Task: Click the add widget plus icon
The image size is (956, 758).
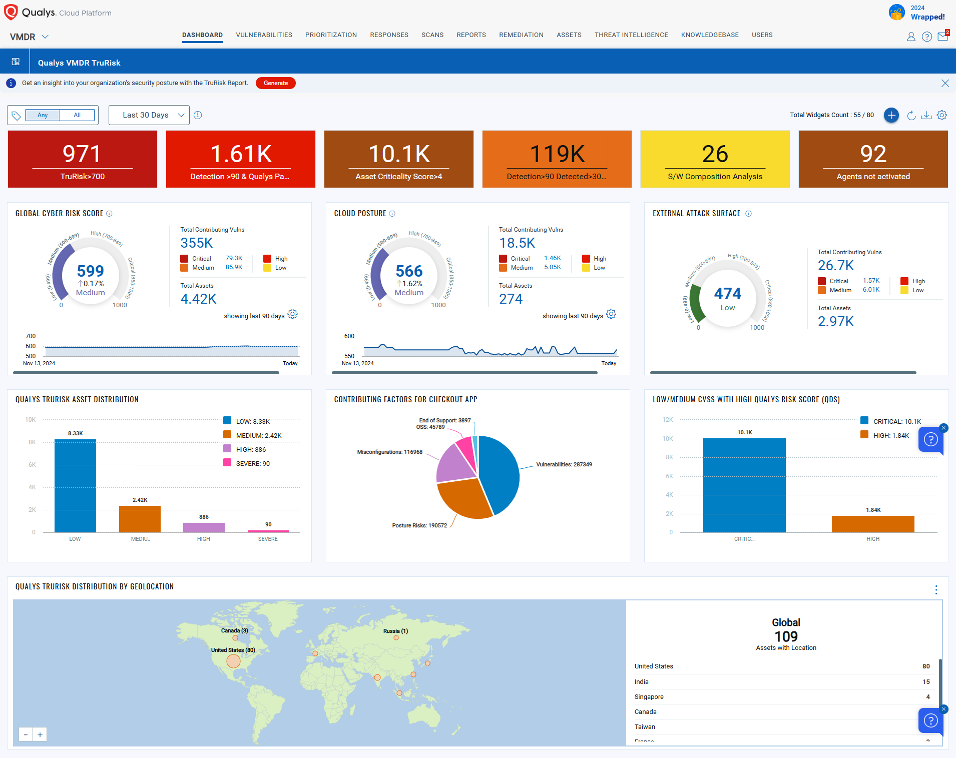Action: click(891, 115)
